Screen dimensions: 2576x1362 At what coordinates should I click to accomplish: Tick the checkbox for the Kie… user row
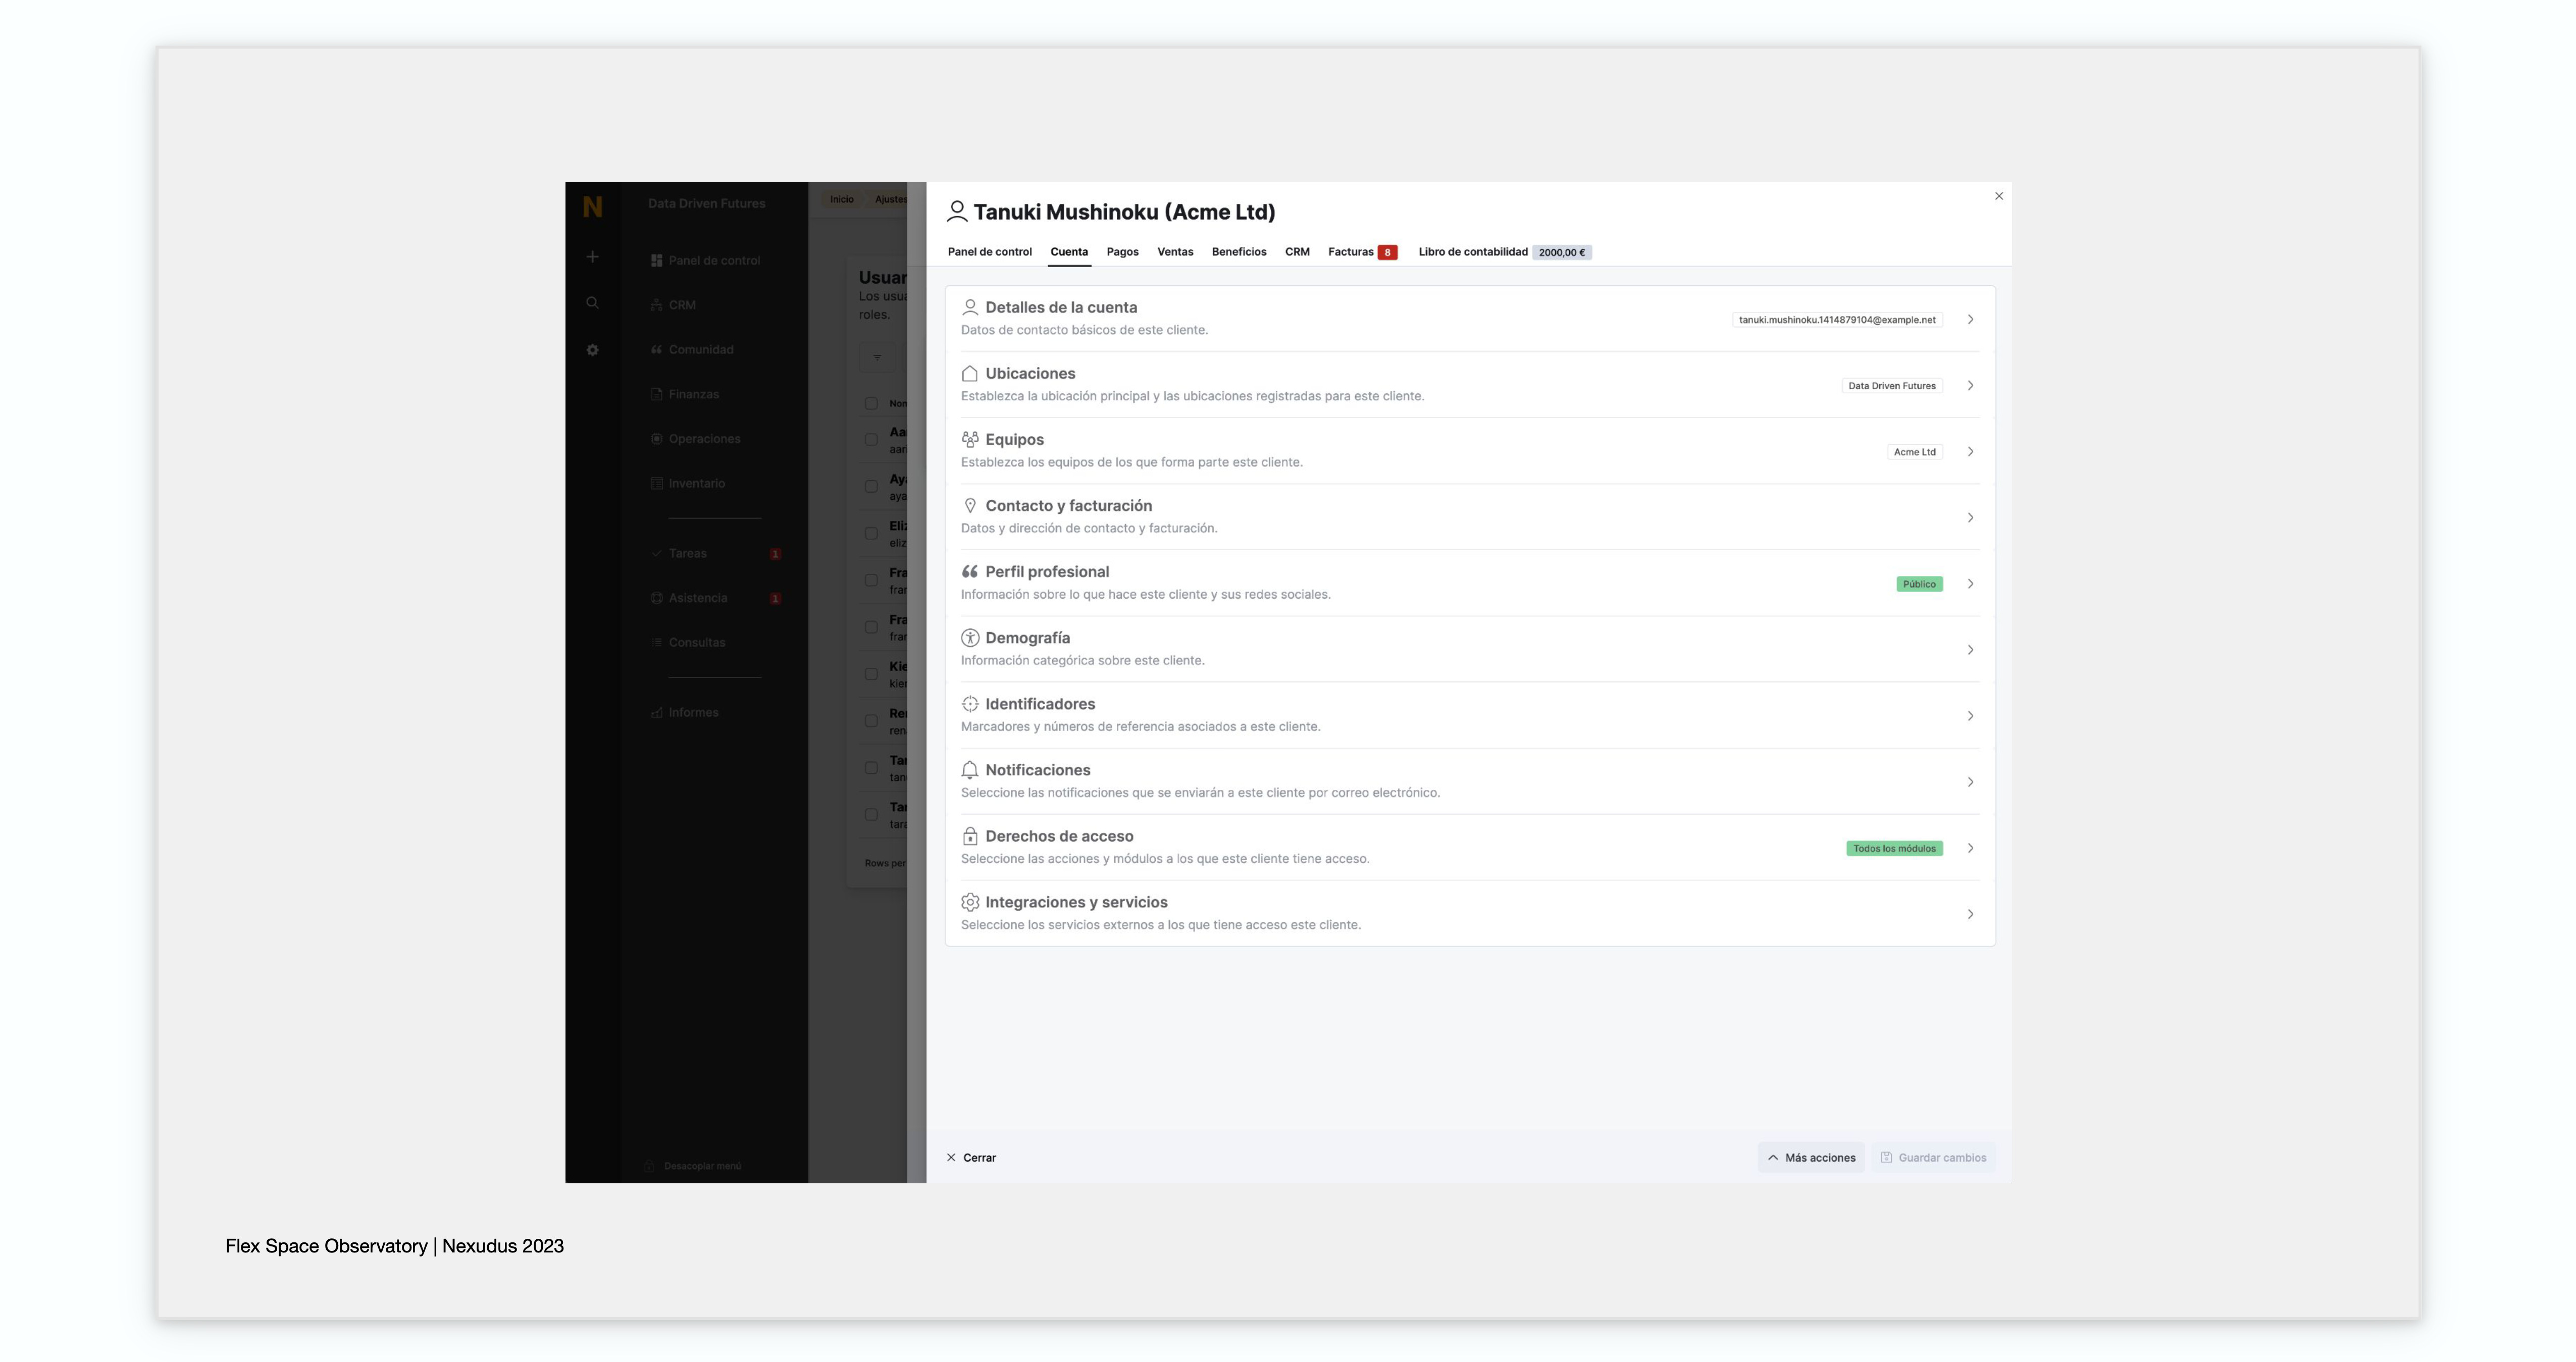pyautogui.click(x=871, y=674)
